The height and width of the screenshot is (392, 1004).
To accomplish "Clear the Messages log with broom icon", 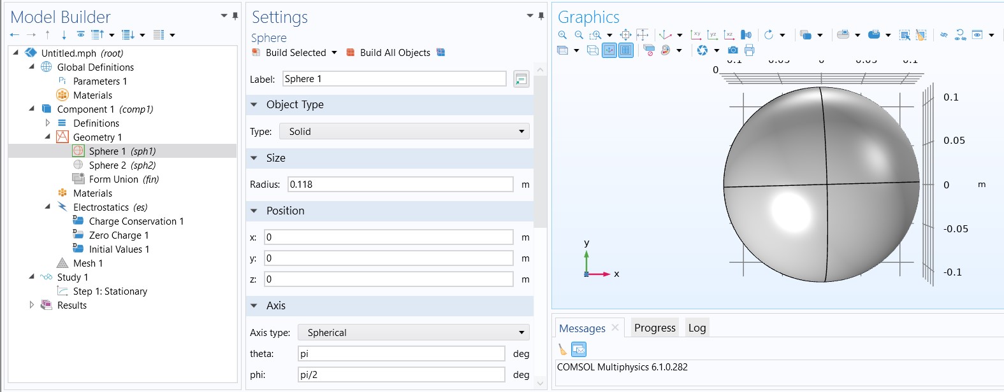I will [x=562, y=349].
